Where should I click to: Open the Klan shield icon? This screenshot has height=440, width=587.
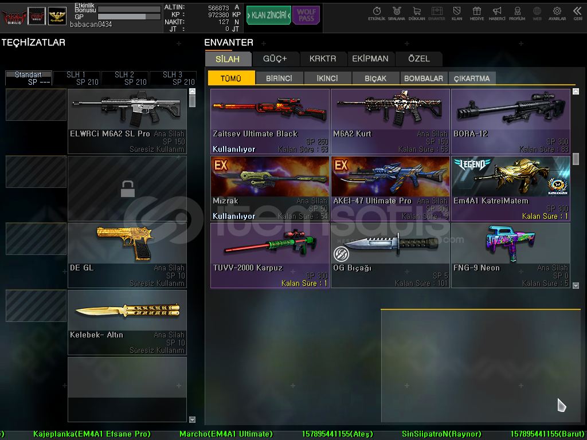[457, 14]
